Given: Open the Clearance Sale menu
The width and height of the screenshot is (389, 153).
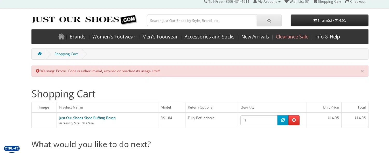Looking at the screenshot, I should click(292, 37).
